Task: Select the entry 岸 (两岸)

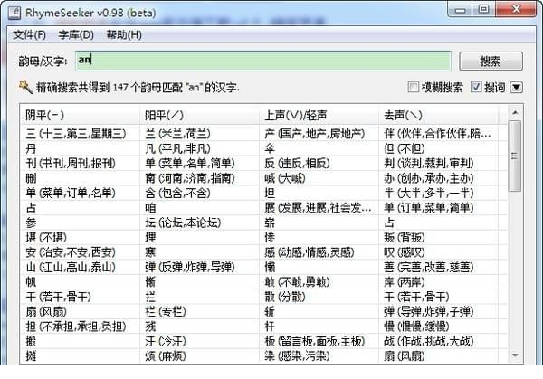Action: click(x=405, y=282)
